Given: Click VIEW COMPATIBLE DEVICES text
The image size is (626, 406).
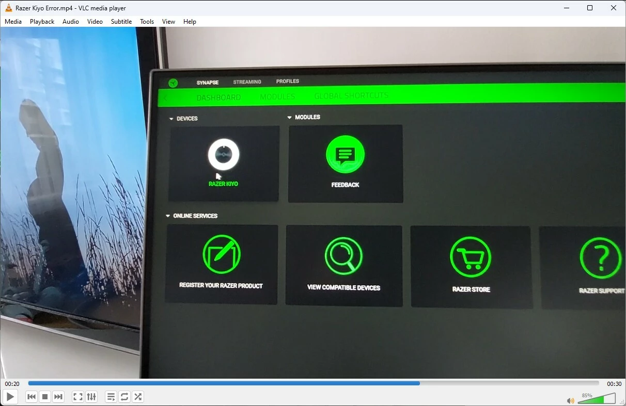Looking at the screenshot, I should point(343,287).
